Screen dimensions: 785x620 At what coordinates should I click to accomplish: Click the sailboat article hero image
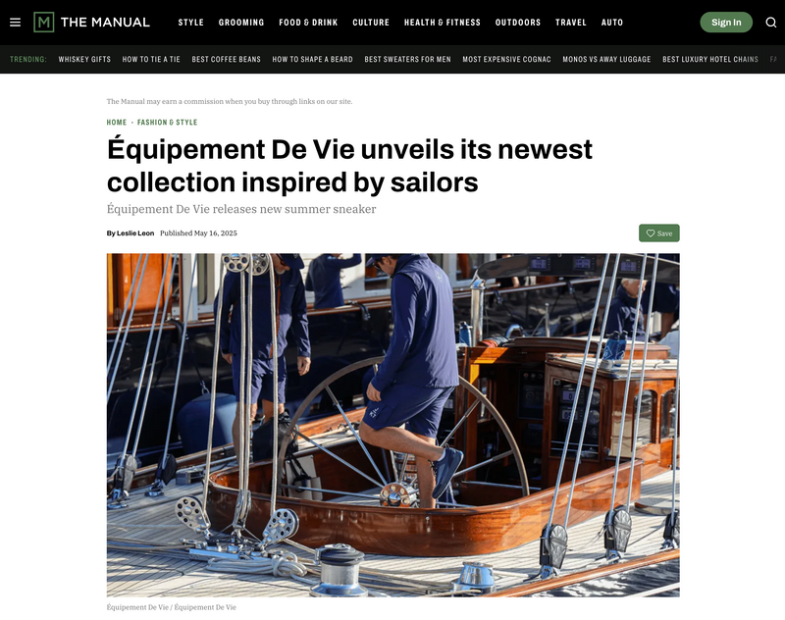pos(393,425)
